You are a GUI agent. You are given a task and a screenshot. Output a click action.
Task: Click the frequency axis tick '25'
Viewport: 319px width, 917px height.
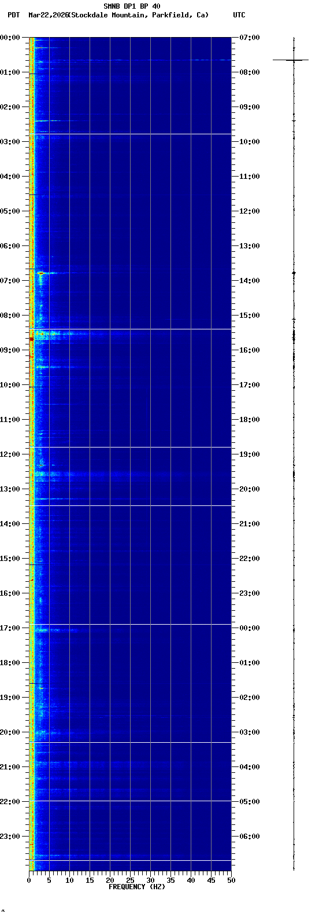pyautogui.click(x=130, y=881)
